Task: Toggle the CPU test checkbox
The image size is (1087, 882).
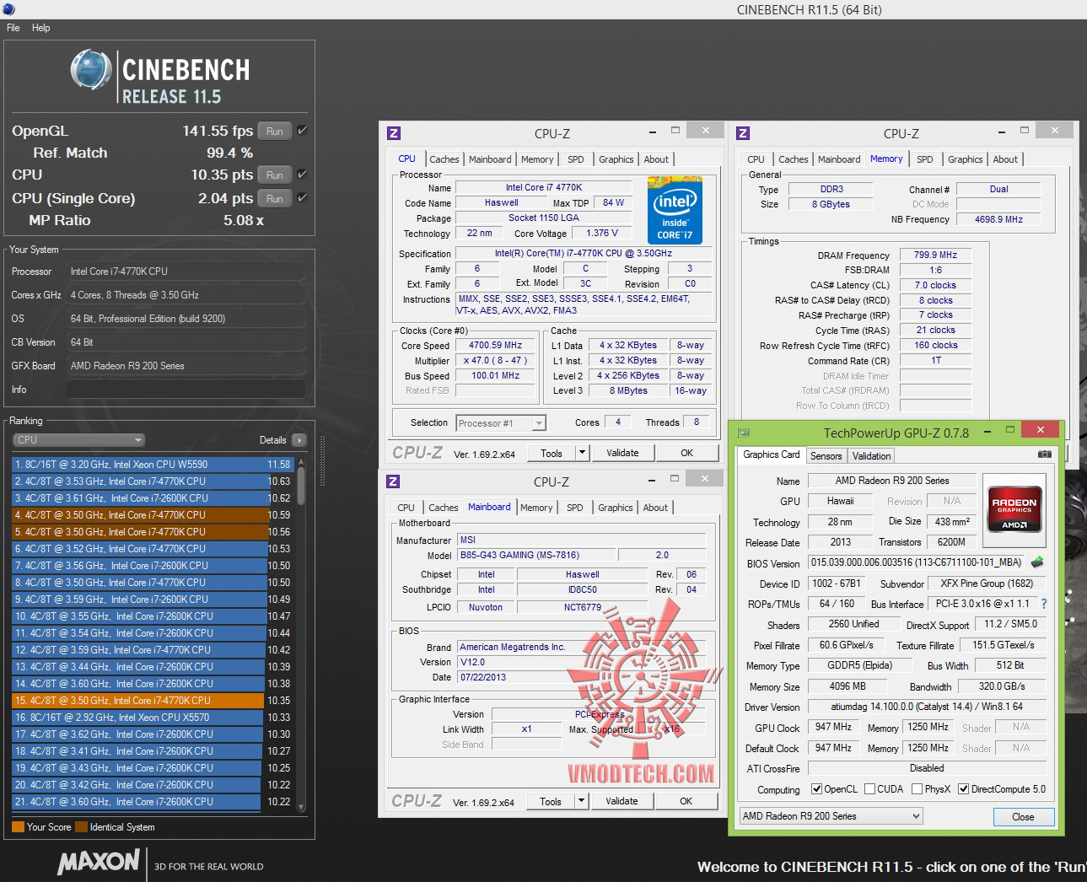Action: (x=302, y=175)
